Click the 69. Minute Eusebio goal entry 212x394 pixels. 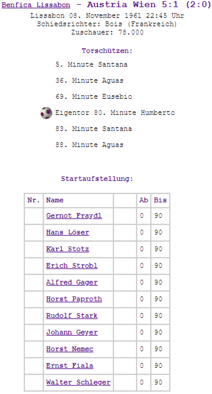click(x=94, y=97)
